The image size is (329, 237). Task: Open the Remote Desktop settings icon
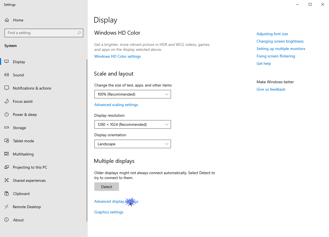[7, 207]
